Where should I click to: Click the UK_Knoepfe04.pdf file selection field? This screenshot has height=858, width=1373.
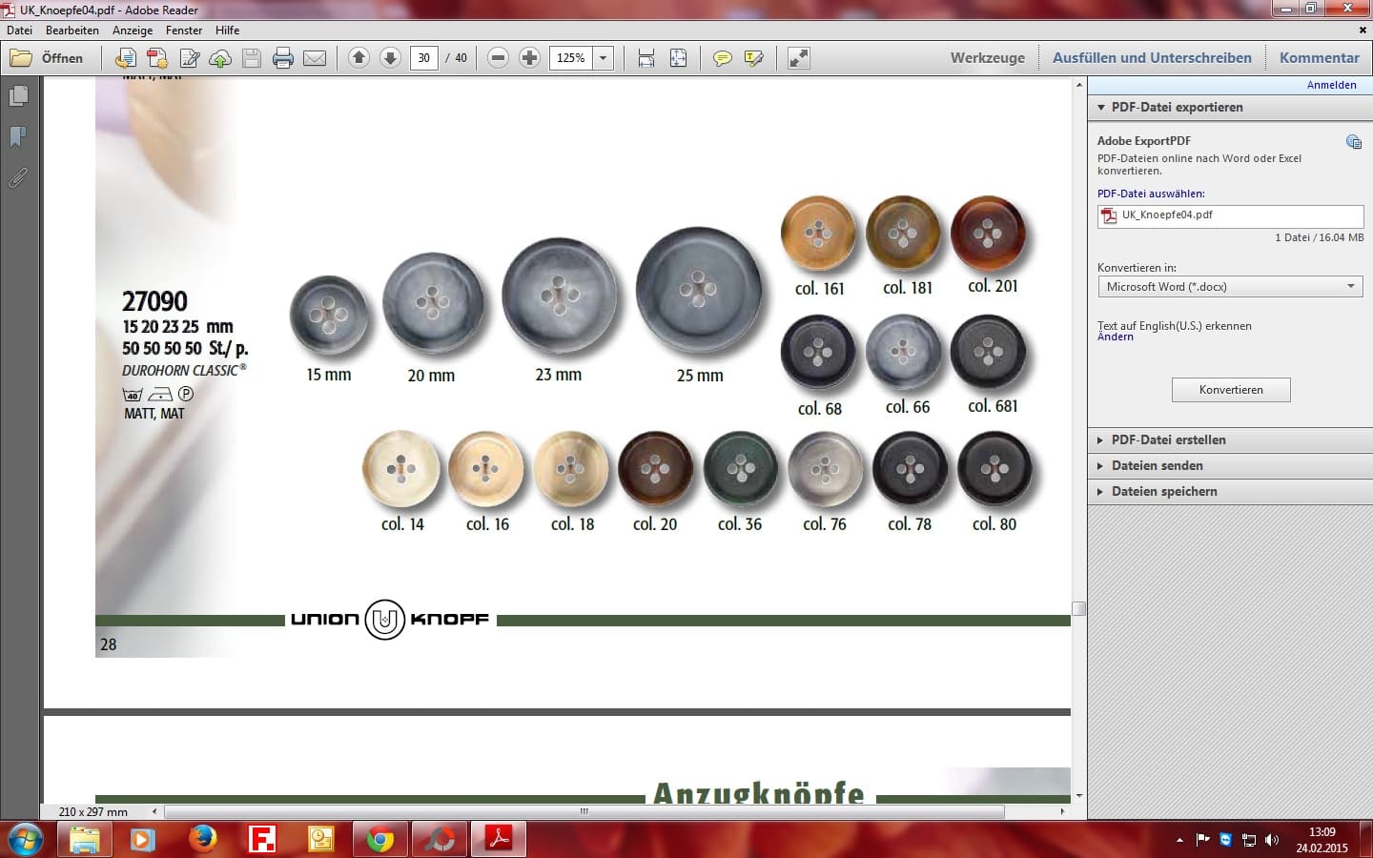(x=1230, y=216)
